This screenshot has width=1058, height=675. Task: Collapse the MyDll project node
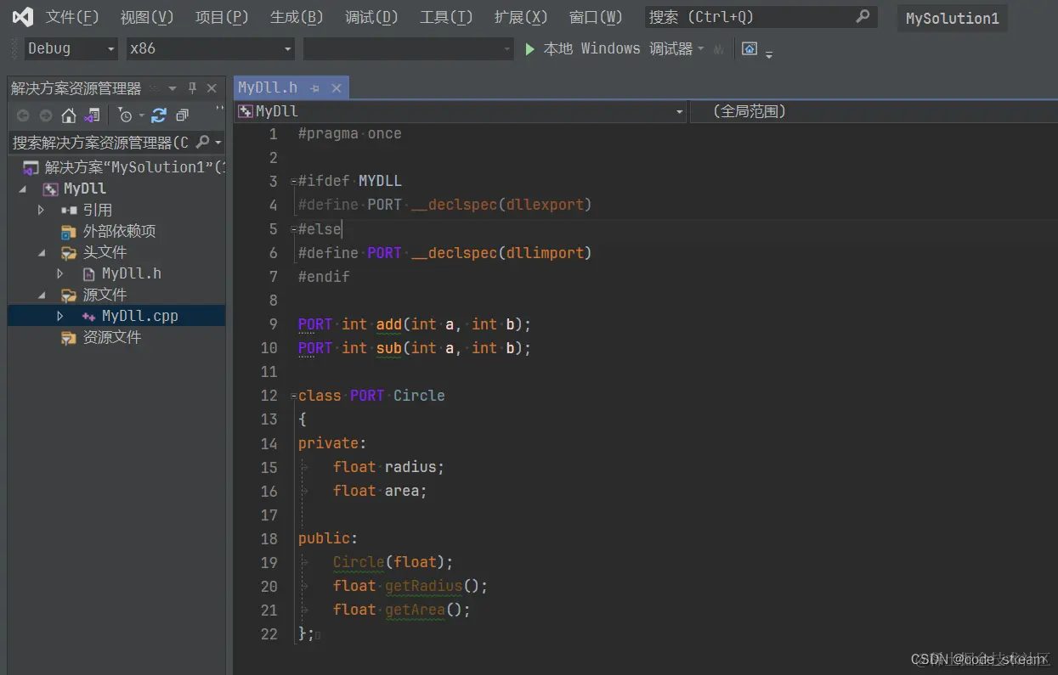pos(23,188)
